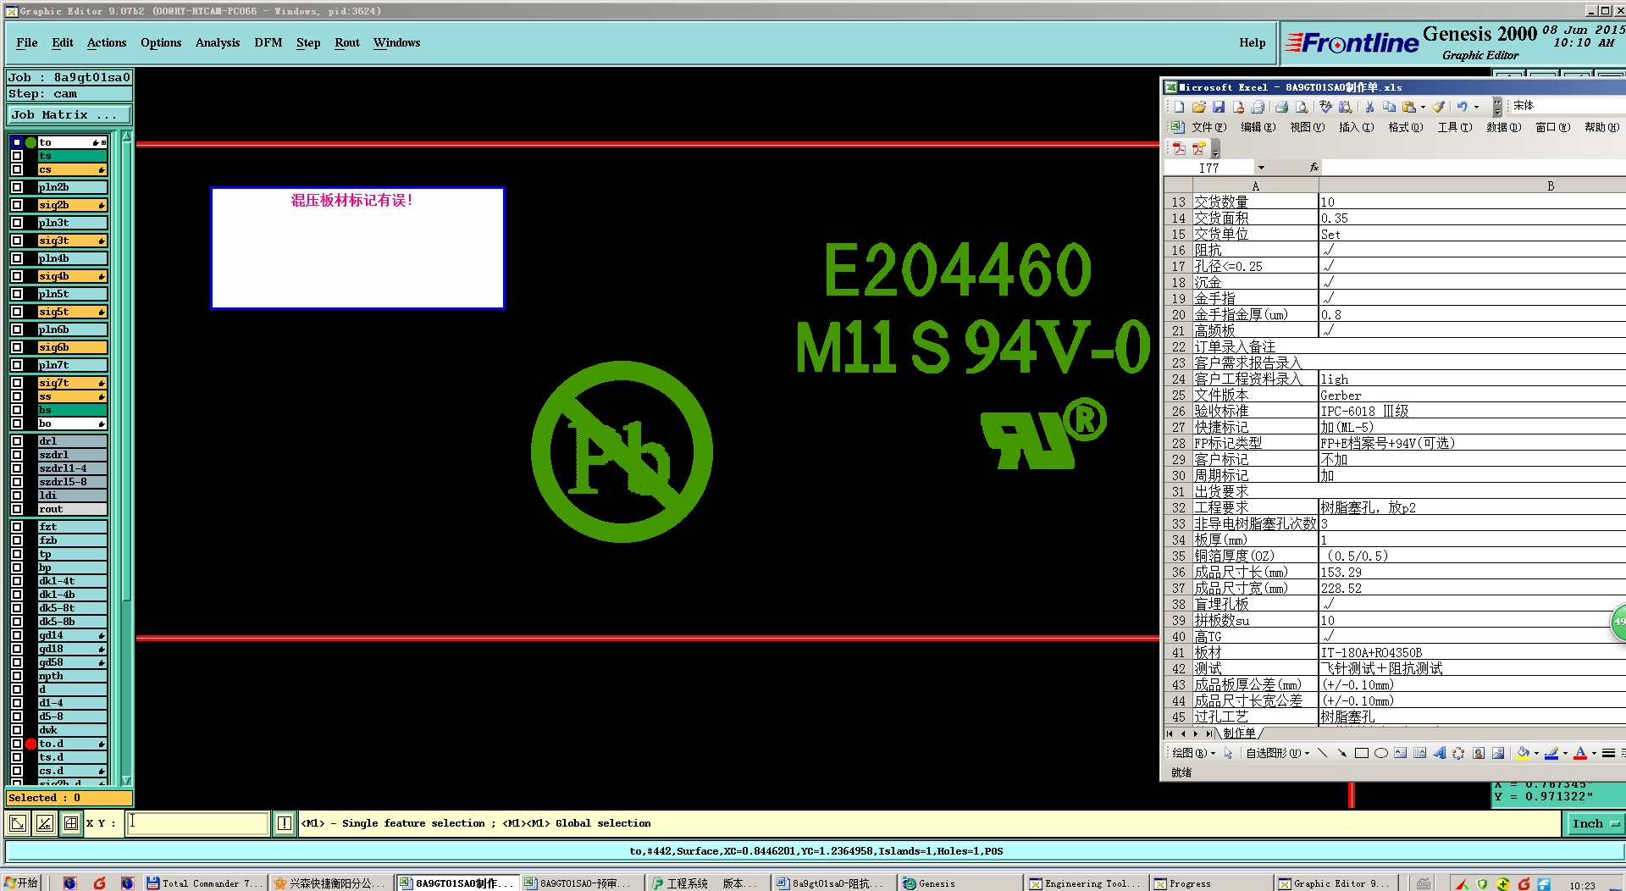Screen dimensions: 1626x891
Task: Click the Spelling check icon in Excel
Action: (x=1325, y=107)
